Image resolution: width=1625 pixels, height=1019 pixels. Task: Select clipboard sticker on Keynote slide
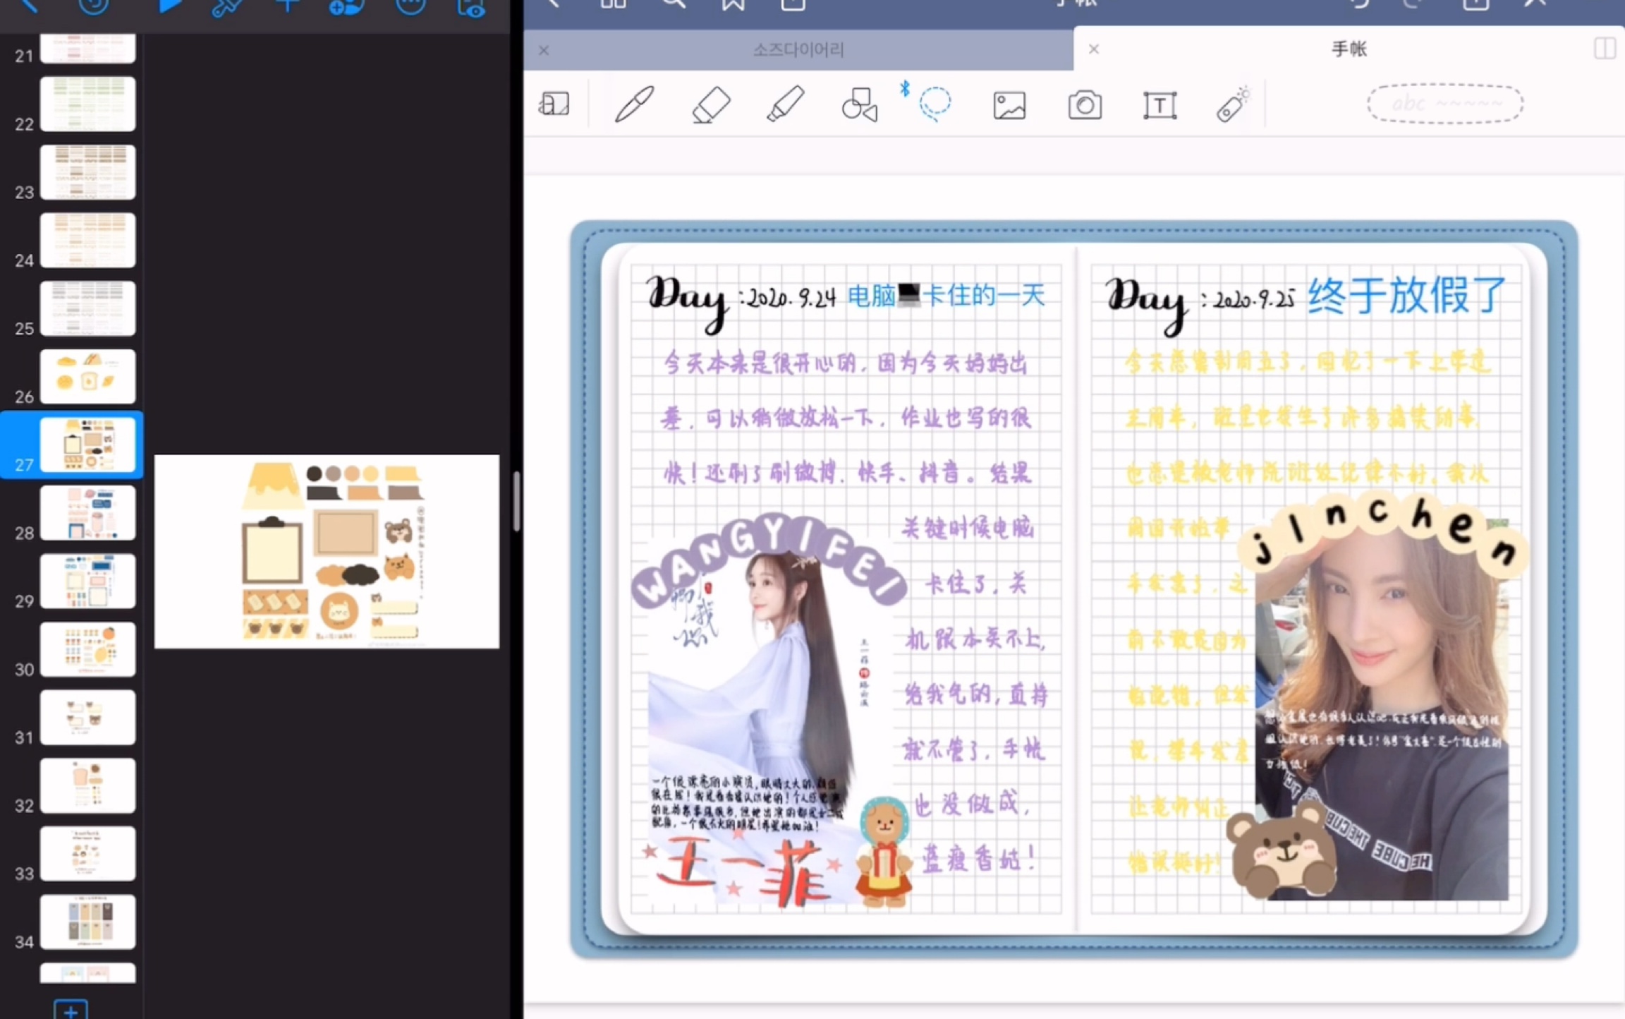(x=272, y=549)
